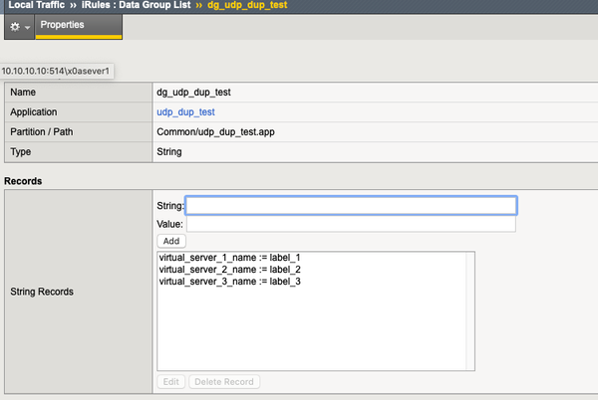The image size is (598, 400).
Task: Focus the String input field
Action: [351, 205]
